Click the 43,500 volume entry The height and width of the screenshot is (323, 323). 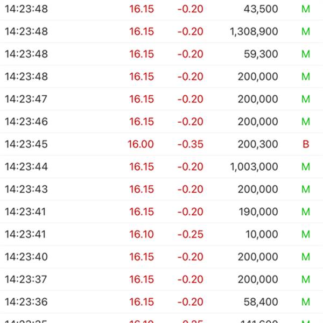(x=261, y=9)
